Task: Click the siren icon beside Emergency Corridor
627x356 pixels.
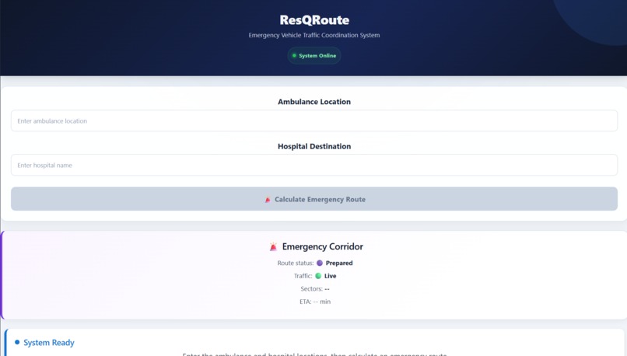Action: pos(273,247)
